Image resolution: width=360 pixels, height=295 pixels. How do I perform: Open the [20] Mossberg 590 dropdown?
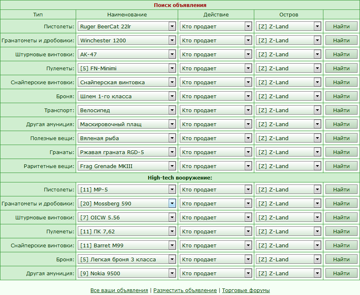(127, 204)
